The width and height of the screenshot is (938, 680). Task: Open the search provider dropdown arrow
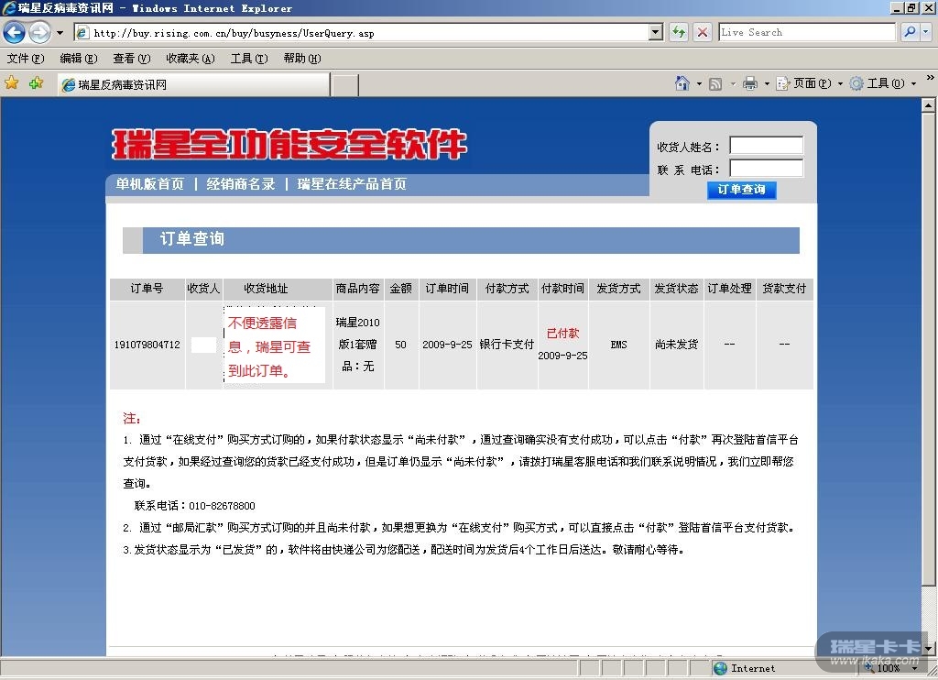pyautogui.click(x=926, y=32)
